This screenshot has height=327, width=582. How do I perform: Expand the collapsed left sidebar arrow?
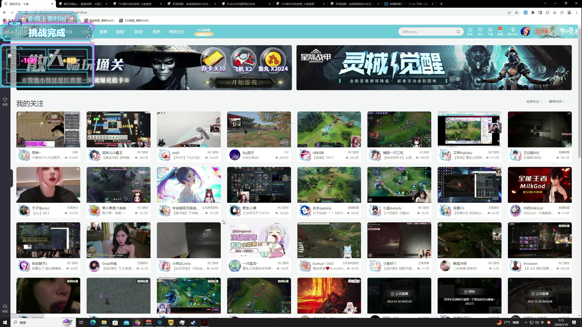(10, 179)
